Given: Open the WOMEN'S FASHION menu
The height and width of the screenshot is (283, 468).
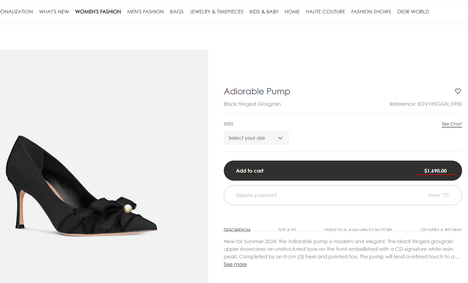Looking at the screenshot, I should click(98, 12).
